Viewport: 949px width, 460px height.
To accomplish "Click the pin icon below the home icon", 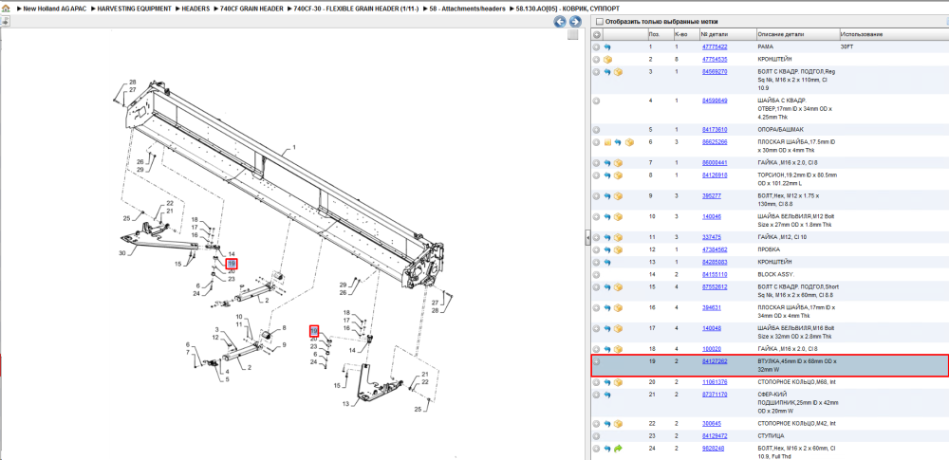I will pos(5,22).
